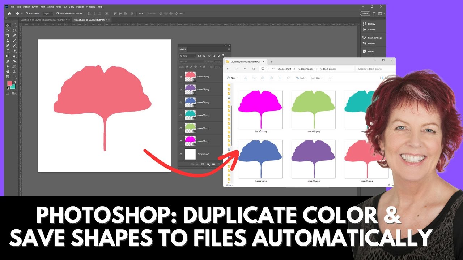The width and height of the screenshot is (463, 260).
Task: Hide the shape01.png layer
Action: (181, 141)
